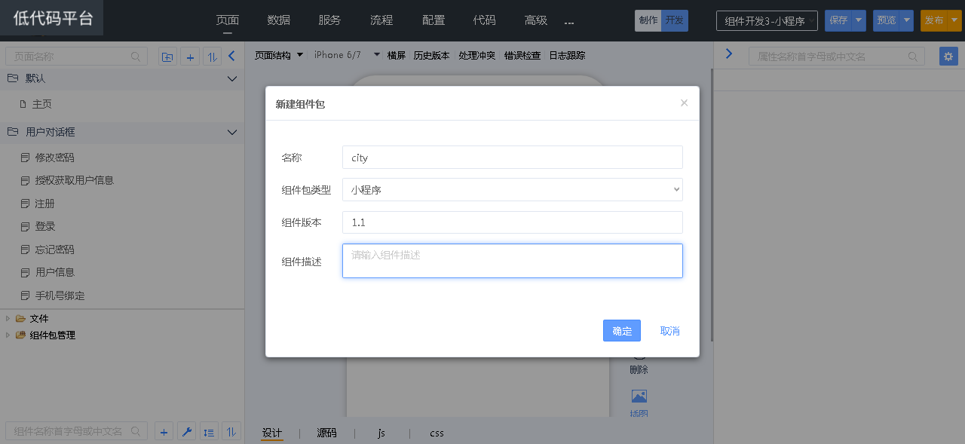Open the 保存 dropdown arrow

coord(859,20)
